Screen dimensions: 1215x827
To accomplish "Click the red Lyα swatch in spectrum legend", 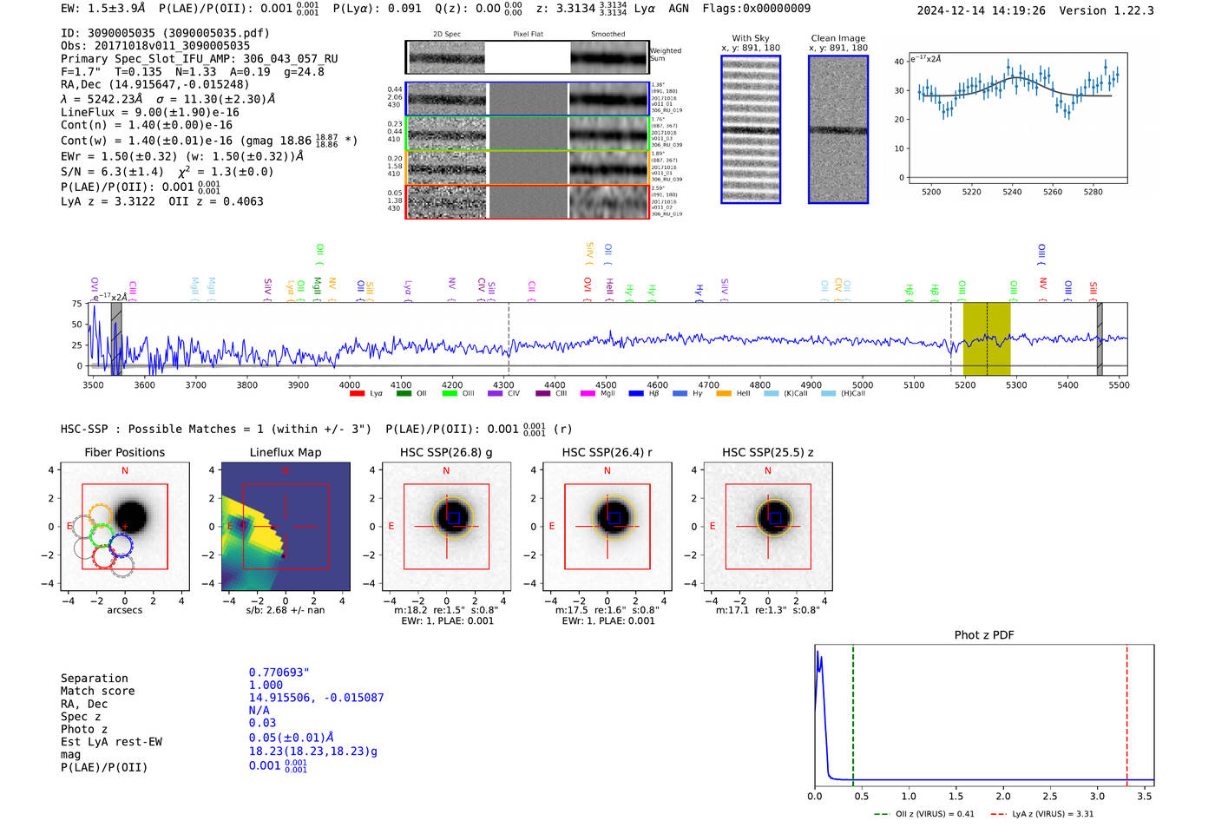I will click(x=357, y=394).
